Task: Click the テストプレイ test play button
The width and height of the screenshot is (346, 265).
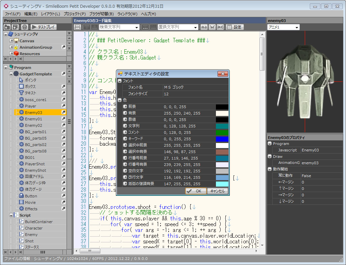Action: click(x=44, y=27)
